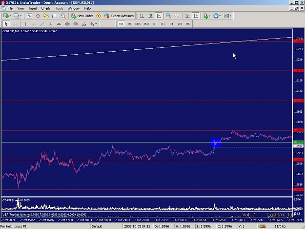Select the M1 timeframe
This screenshot has width=305, height=229.
[x=121, y=24]
